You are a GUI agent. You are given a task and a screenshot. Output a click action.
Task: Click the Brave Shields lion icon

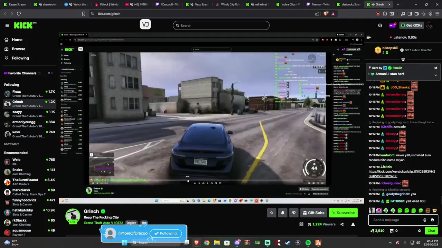pyautogui.click(x=326, y=13)
